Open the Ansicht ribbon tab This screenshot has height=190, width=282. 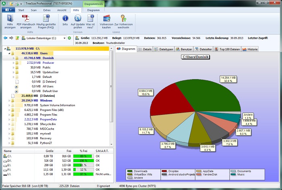pyautogui.click(x=62, y=10)
